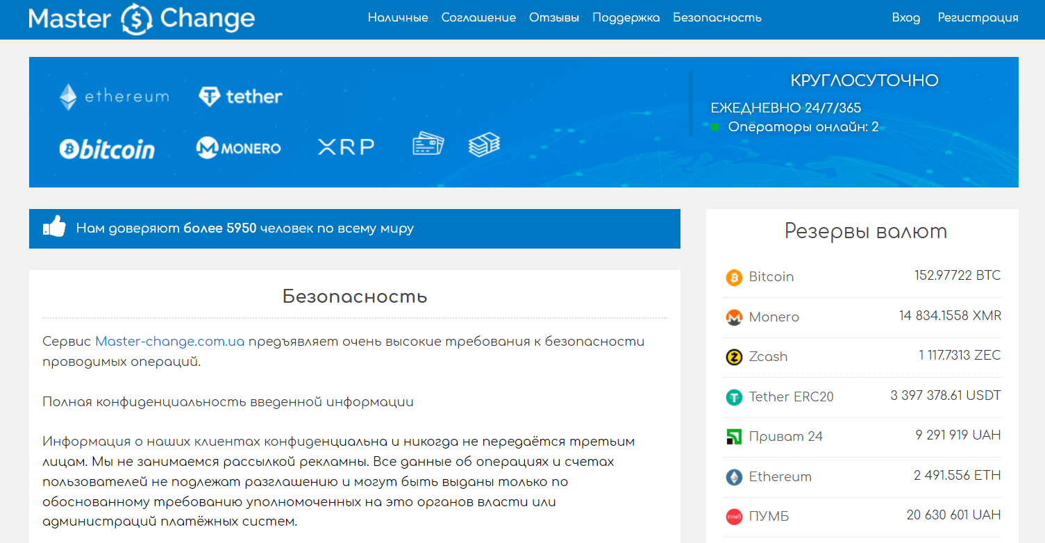1045x543 pixels.
Task: Click the thumbs-up icon
Action: pos(54,226)
